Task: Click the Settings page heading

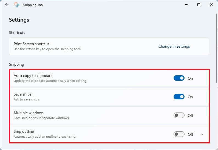Action: pos(19,20)
